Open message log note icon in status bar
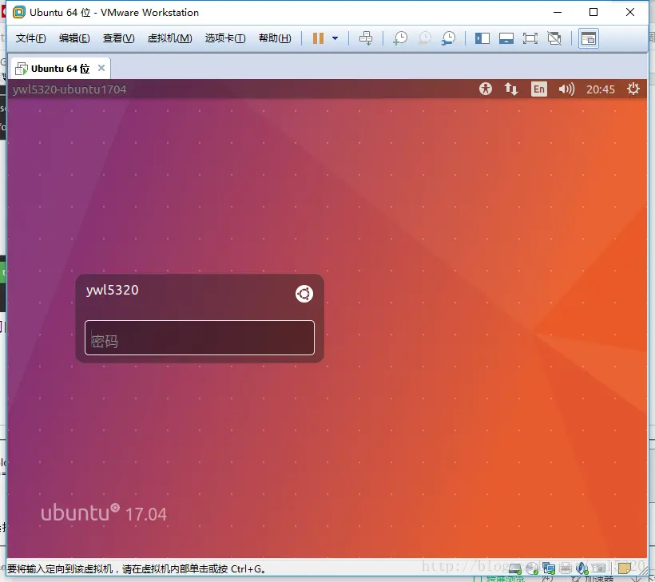The width and height of the screenshot is (655, 582). tap(625, 568)
